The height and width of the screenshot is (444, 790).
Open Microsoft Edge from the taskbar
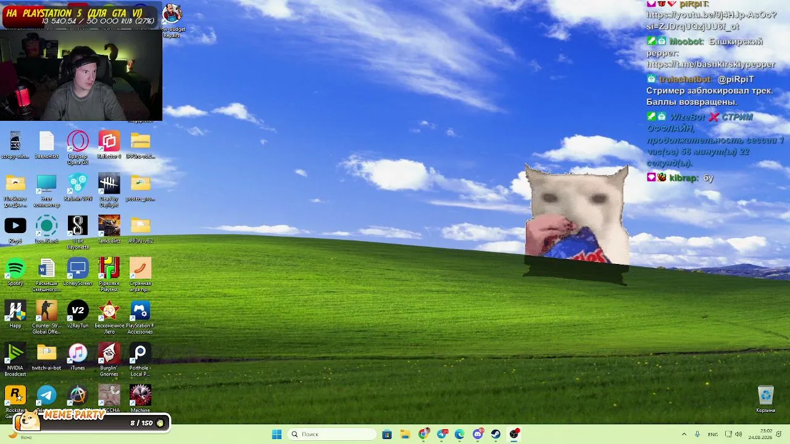tap(460, 434)
